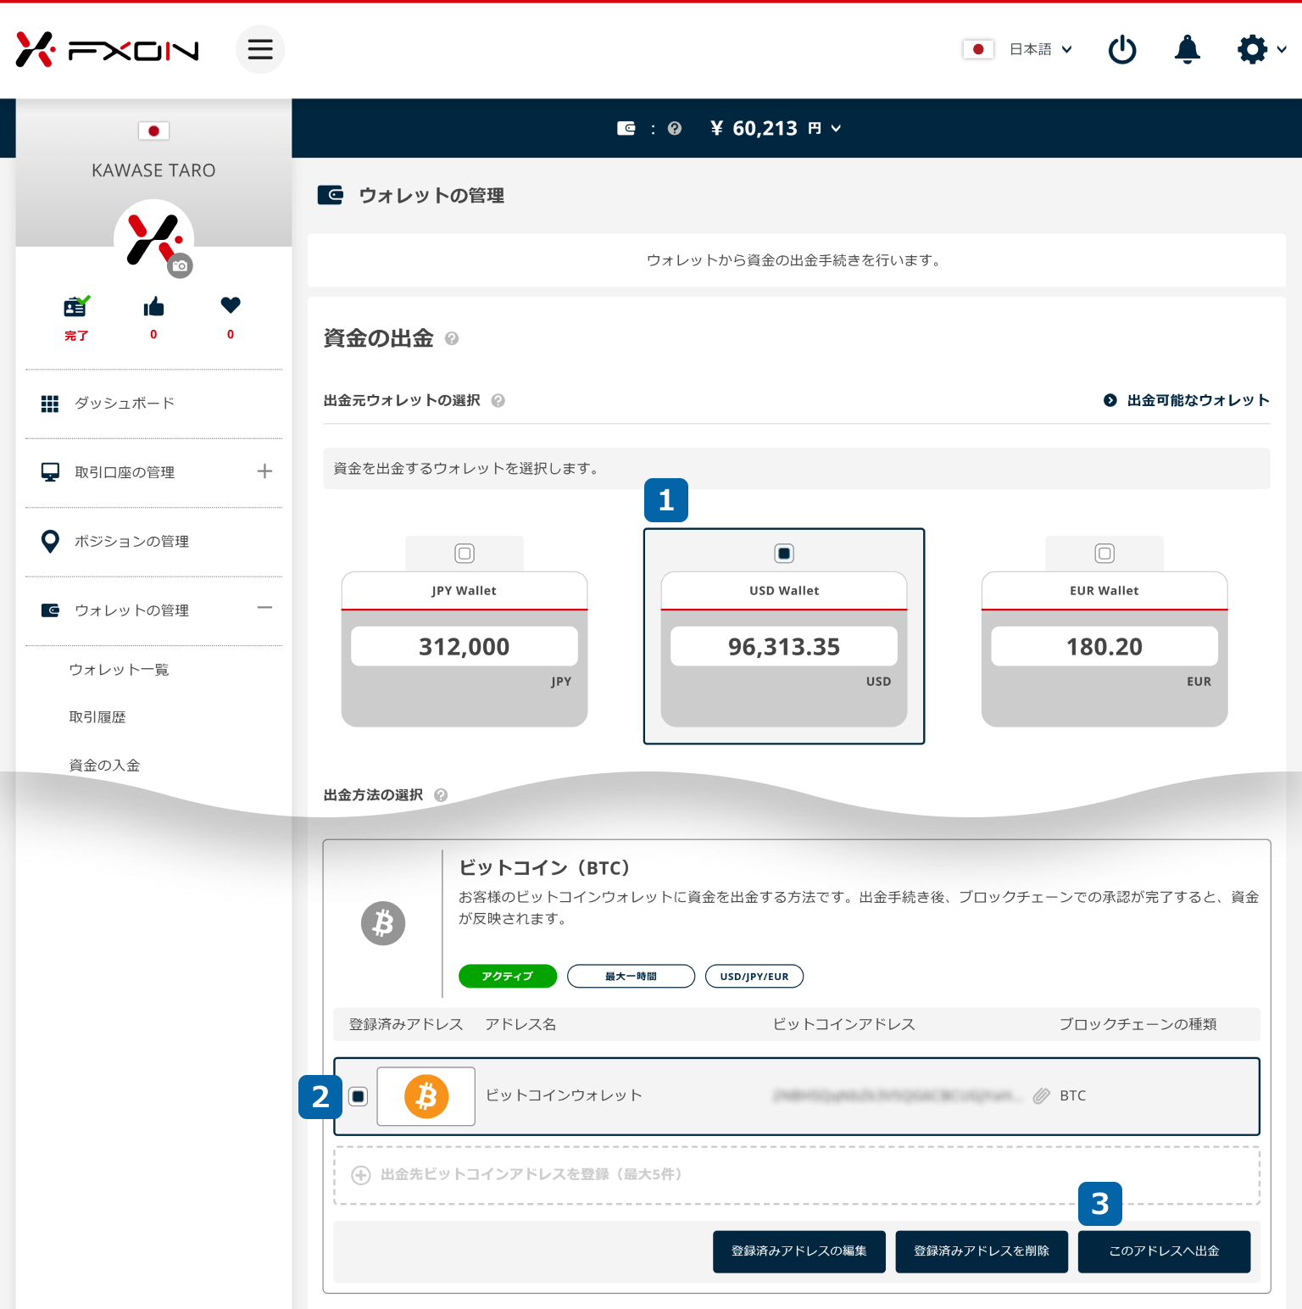Screen dimensions: 1302x1309
Task: Click the ビットコインウォレット address name
Action: [564, 1095]
